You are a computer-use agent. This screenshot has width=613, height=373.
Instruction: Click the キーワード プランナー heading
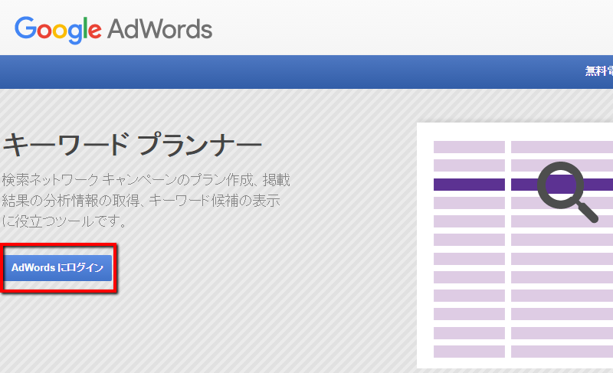click(x=132, y=145)
